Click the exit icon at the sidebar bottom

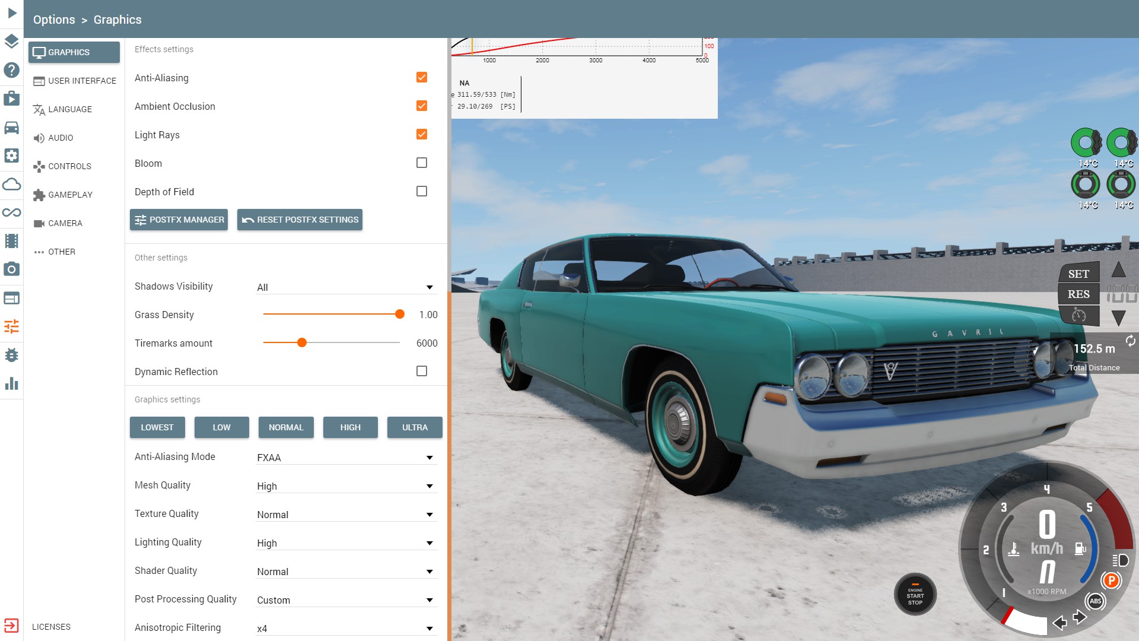(x=11, y=626)
